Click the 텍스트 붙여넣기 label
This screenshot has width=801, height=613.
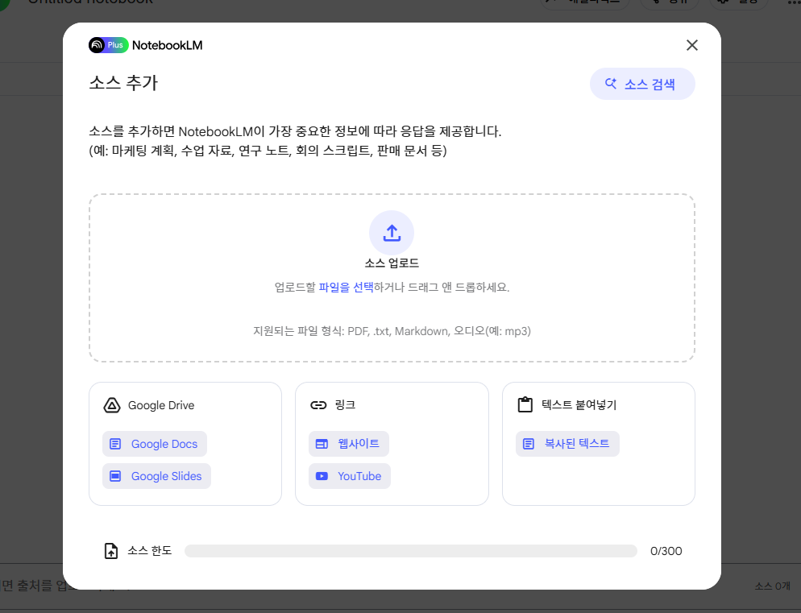[579, 405]
